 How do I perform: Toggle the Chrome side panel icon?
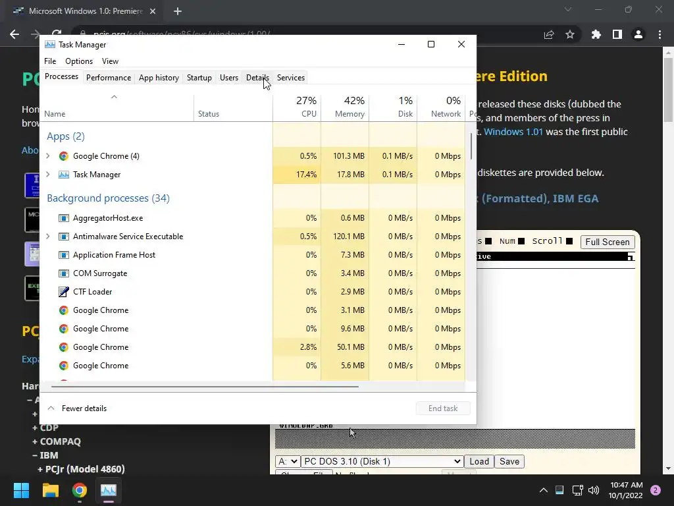(617, 34)
